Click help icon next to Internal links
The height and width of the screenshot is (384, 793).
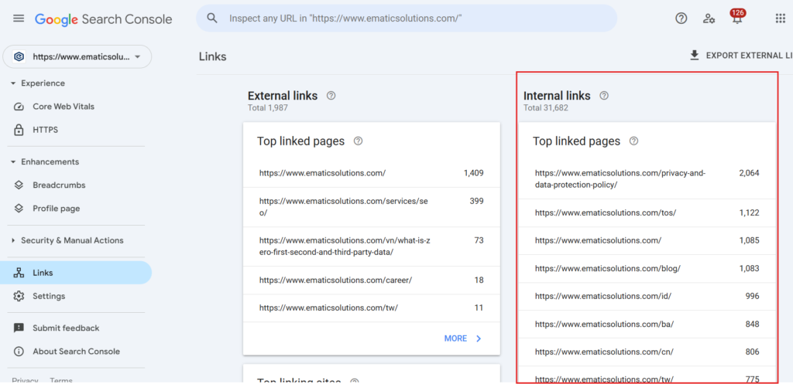point(604,96)
